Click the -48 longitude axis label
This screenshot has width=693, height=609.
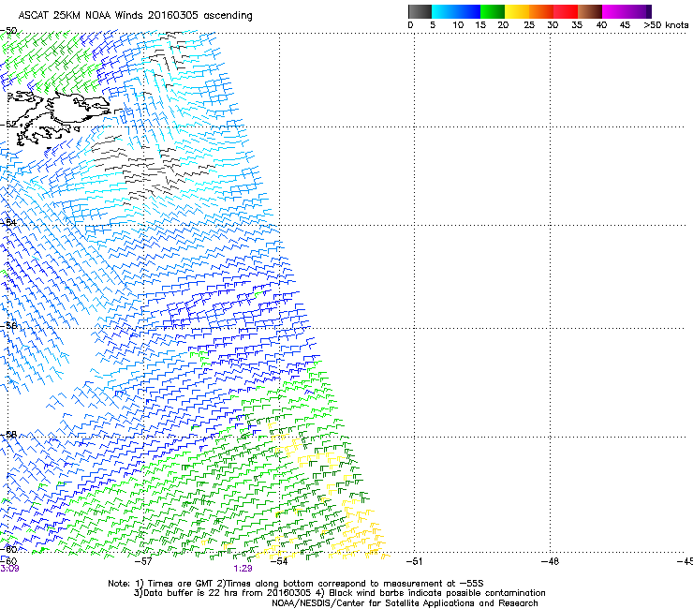pyautogui.click(x=550, y=561)
